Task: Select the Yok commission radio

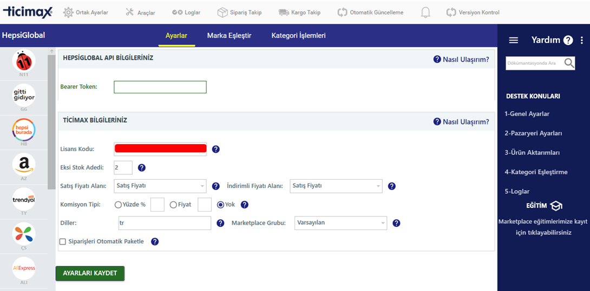Action: 220,205
